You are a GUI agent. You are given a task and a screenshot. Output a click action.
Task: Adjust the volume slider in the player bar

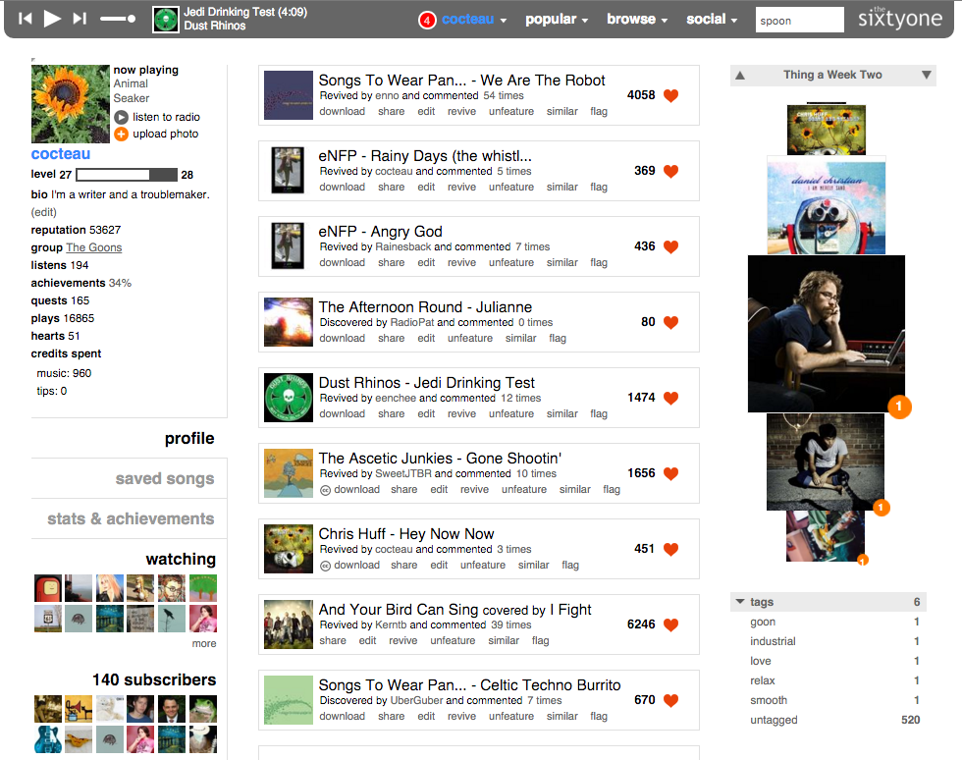pos(118,19)
